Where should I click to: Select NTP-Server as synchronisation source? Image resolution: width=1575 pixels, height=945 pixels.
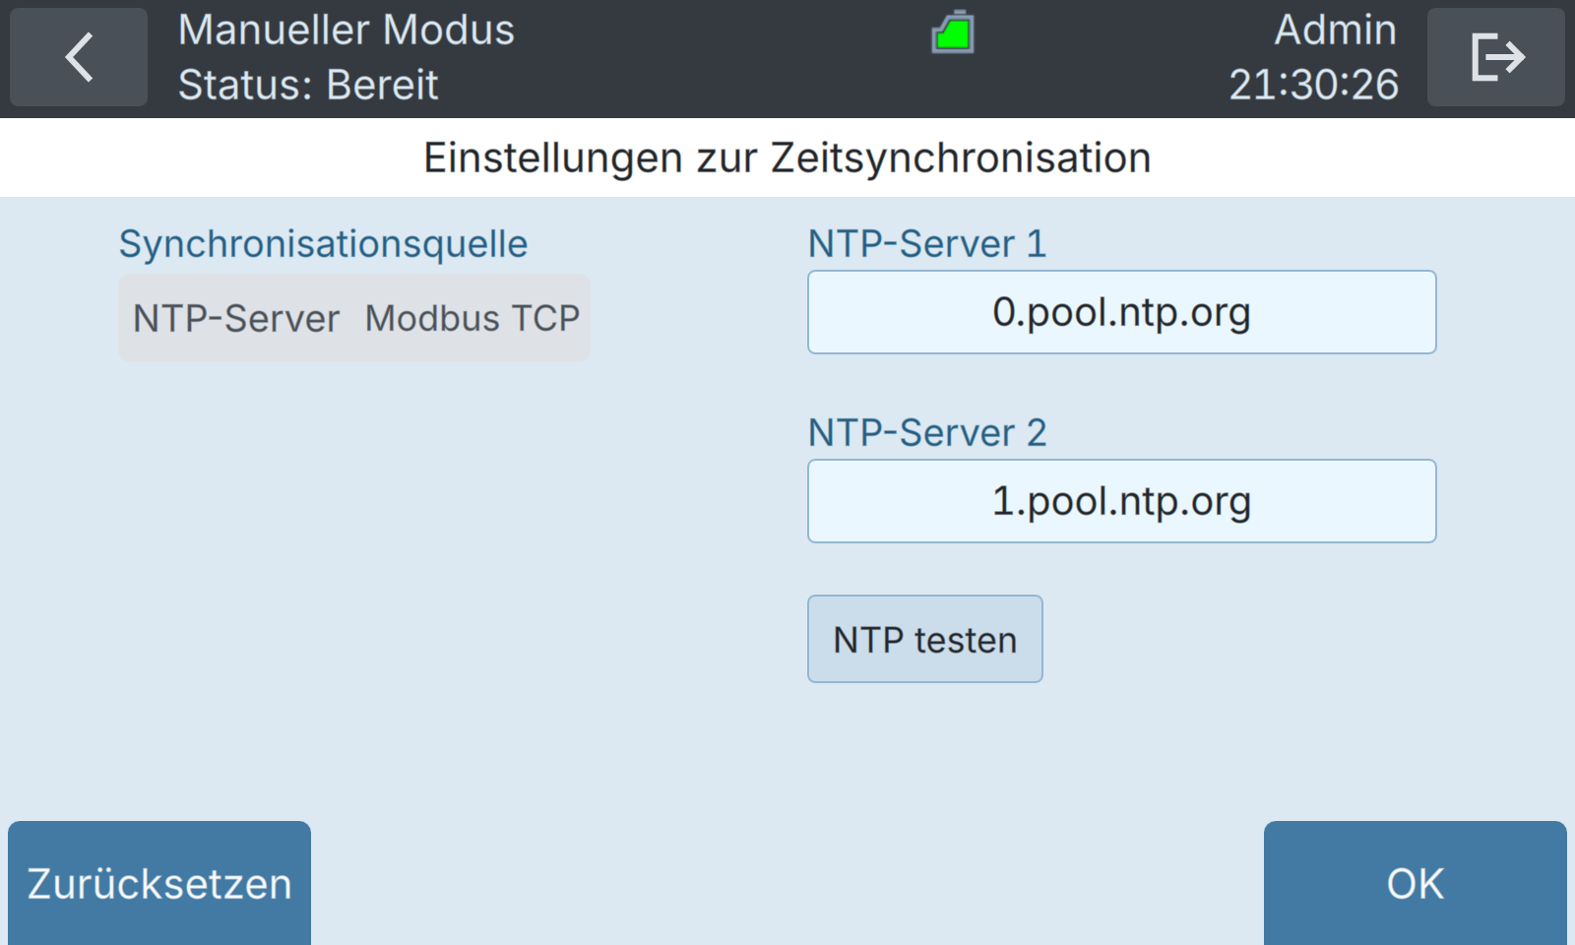[236, 318]
